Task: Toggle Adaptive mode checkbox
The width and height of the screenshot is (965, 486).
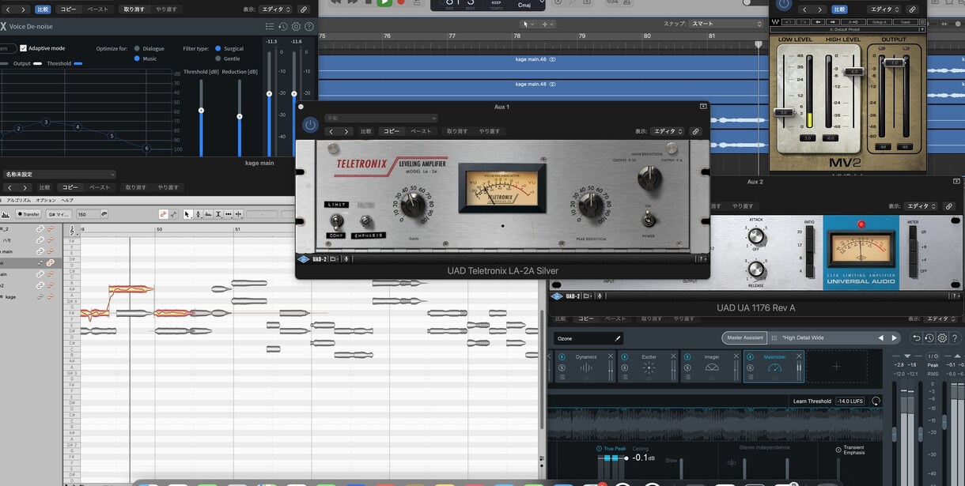Action: point(24,48)
